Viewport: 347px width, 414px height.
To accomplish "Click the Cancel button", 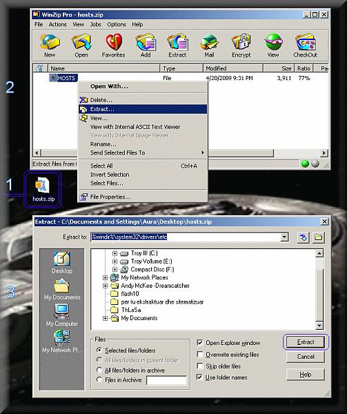I will [x=306, y=357].
